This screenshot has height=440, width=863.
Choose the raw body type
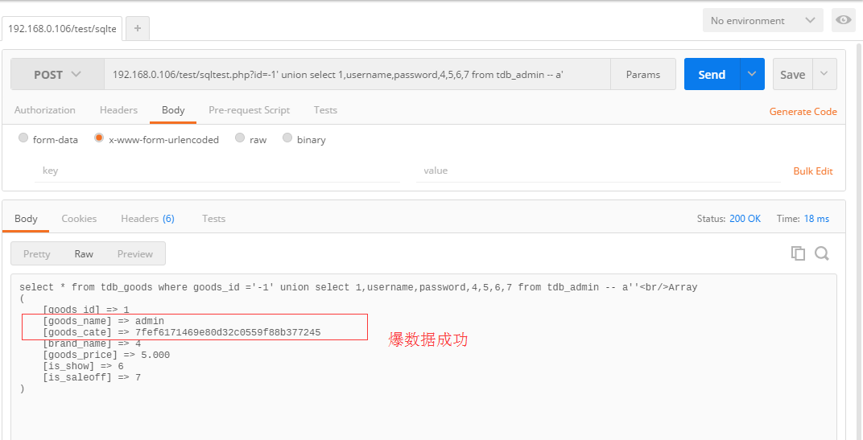pyautogui.click(x=240, y=138)
